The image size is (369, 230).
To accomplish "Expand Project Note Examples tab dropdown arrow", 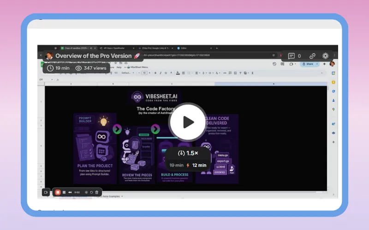I will (122, 196).
